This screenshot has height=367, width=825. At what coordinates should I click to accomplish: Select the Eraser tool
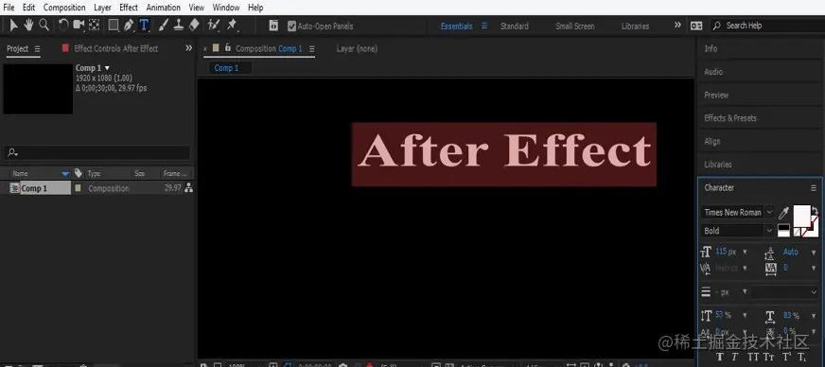[x=194, y=25]
